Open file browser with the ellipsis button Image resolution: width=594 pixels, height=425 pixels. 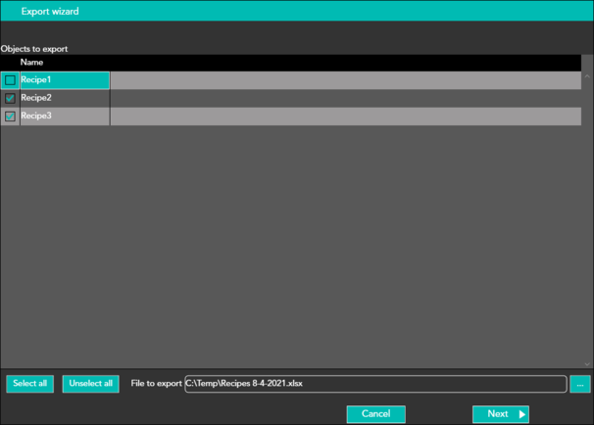579,384
